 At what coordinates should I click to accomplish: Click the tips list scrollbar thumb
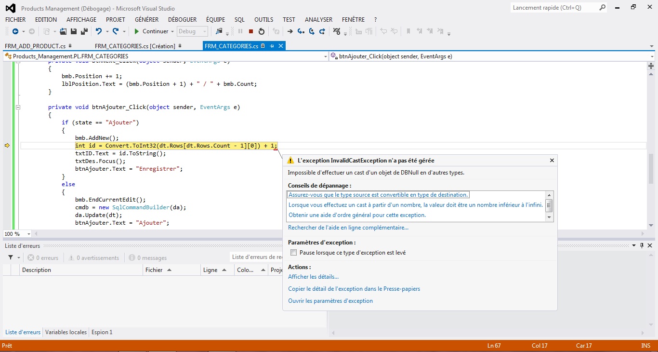549,205
